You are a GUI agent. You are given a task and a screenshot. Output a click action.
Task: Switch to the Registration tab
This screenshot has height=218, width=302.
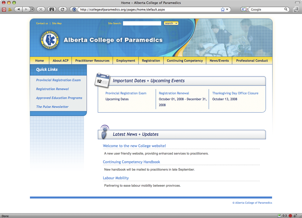(x=151, y=60)
